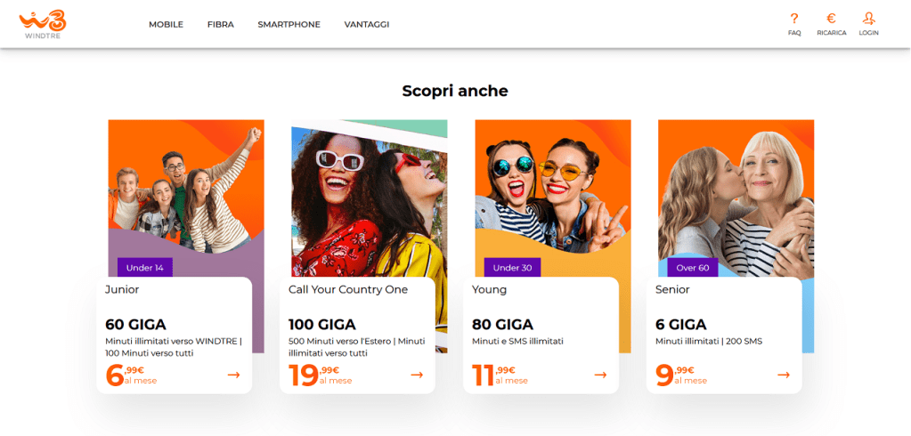Open the Mobile menu
911x436 pixels.
pos(166,25)
